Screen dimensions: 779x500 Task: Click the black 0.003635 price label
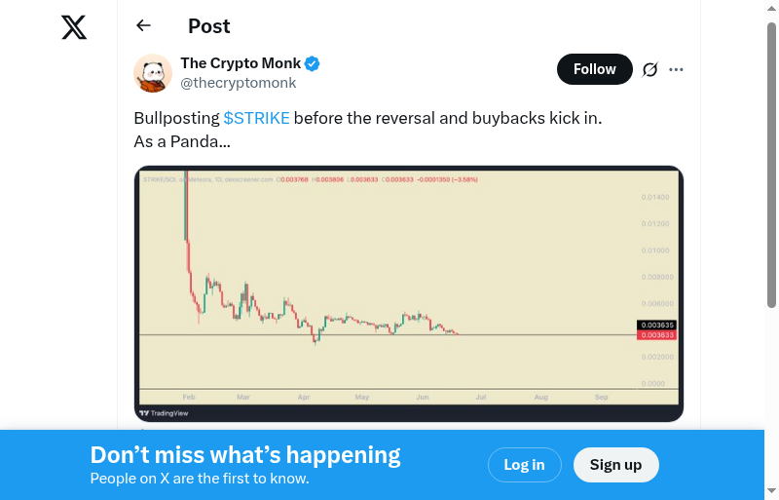[657, 325]
